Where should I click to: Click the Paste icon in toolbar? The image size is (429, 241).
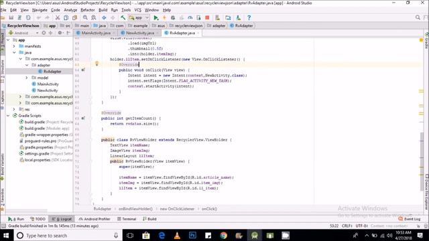pos(74,17)
